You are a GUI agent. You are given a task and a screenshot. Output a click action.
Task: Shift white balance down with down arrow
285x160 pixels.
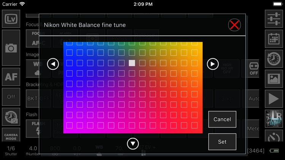[x=133, y=144]
